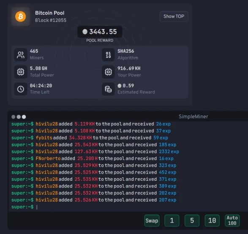The width and height of the screenshot is (248, 234).
Task: Click the Your Power chip icon
Action: coord(108,72)
